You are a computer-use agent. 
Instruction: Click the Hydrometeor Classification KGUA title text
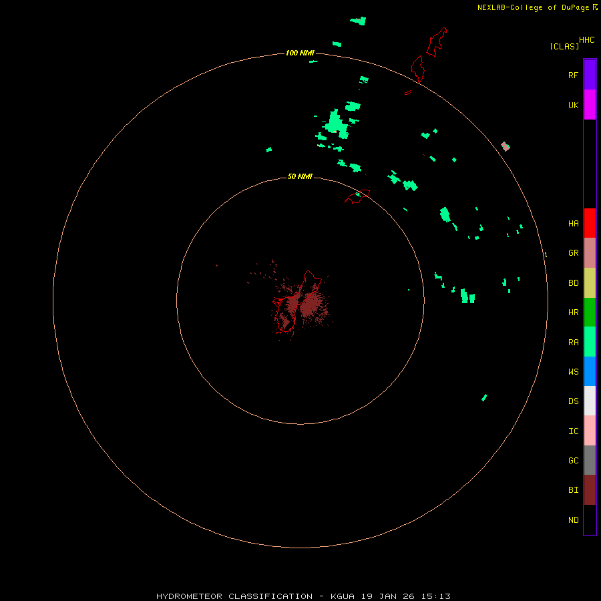click(x=303, y=596)
